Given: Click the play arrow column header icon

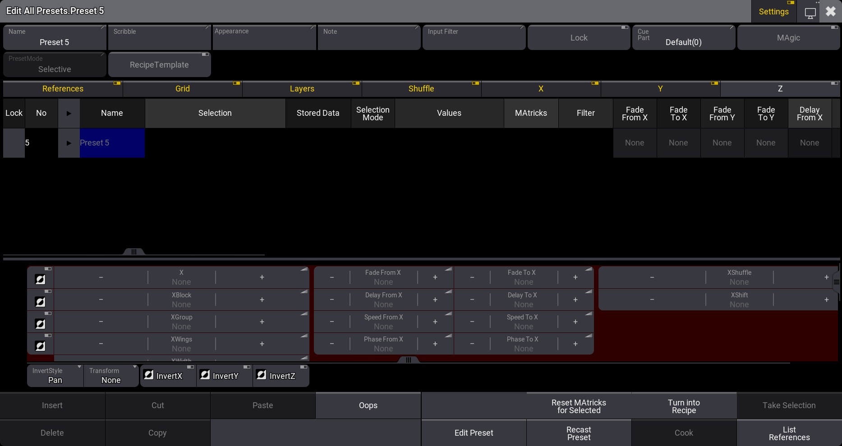Looking at the screenshot, I should pyautogui.click(x=69, y=114).
